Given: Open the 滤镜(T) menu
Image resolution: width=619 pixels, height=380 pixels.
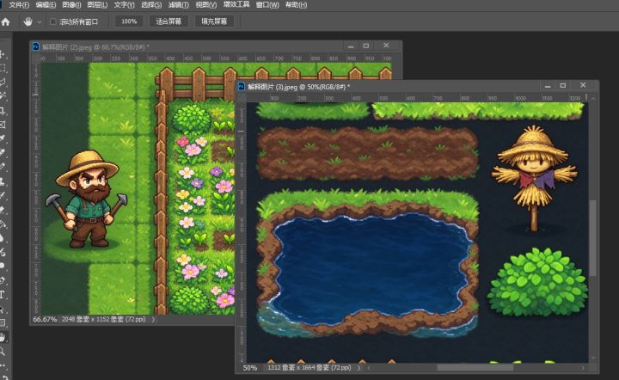Looking at the screenshot, I should [x=179, y=5].
